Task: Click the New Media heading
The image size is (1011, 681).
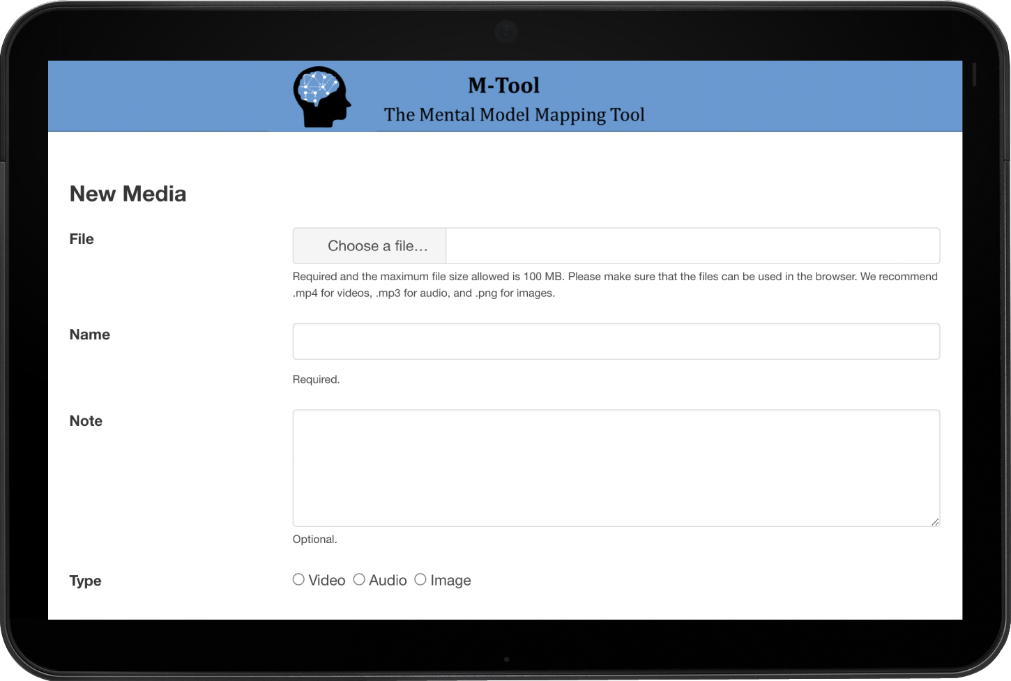Action: tap(128, 194)
